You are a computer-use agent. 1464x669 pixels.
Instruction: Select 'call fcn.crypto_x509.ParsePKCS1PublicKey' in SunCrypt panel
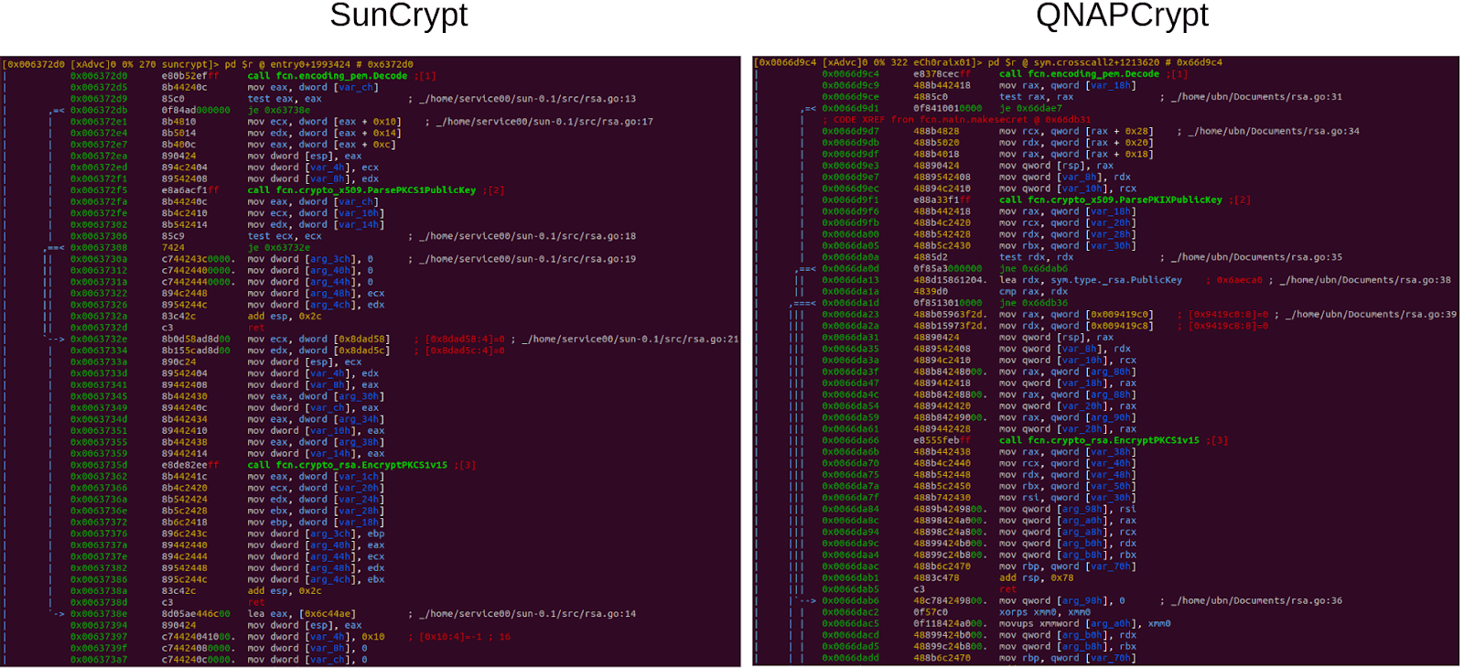[361, 190]
